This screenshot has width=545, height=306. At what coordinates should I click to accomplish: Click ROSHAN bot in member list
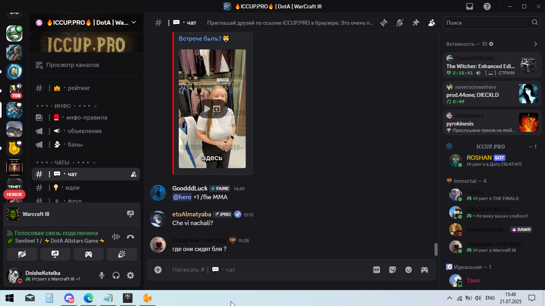pos(492,161)
